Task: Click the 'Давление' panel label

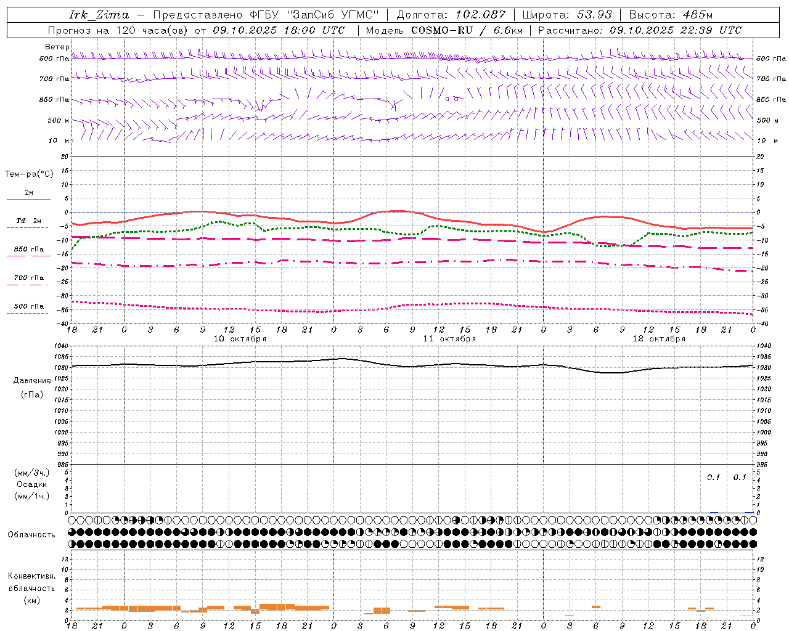Action: tap(32, 381)
